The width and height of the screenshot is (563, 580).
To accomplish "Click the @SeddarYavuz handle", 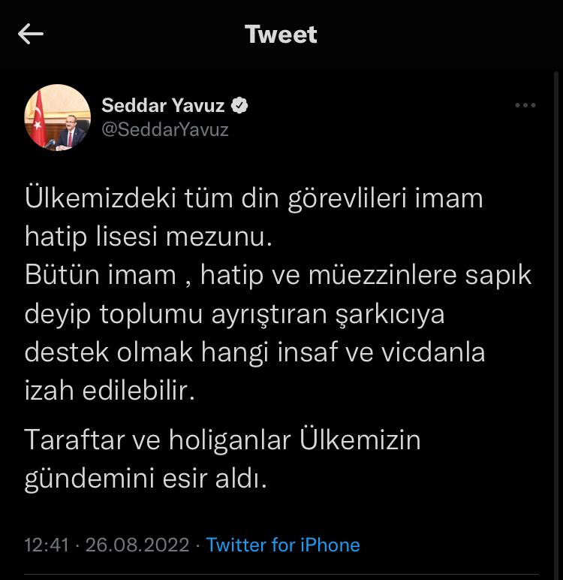I will pyautogui.click(x=164, y=129).
